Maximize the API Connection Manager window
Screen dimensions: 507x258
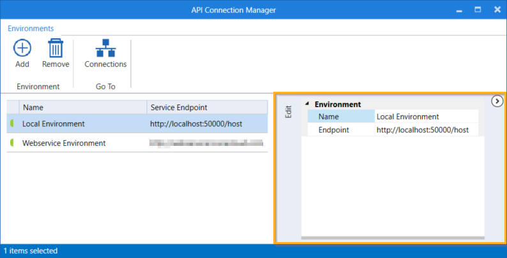477,10
